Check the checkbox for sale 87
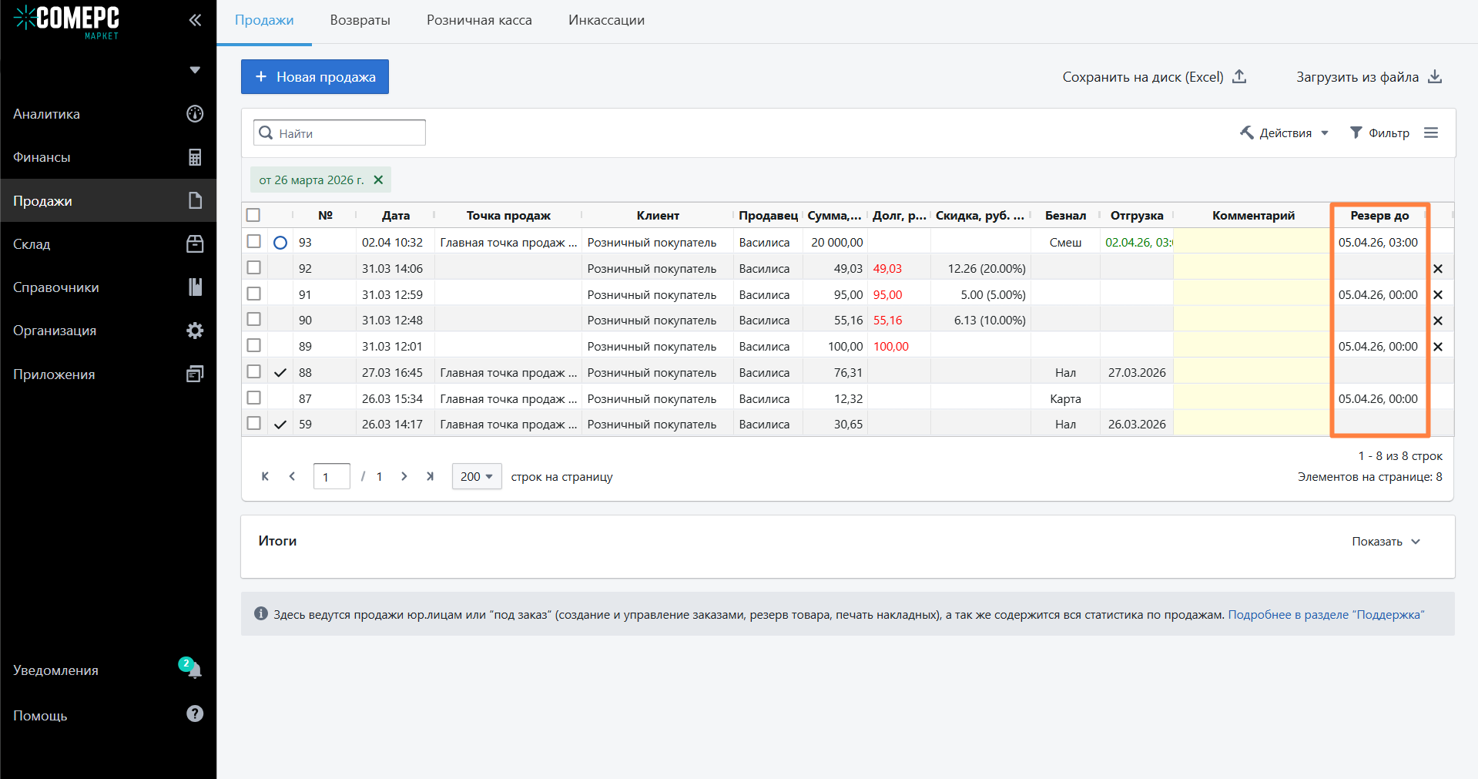 pyautogui.click(x=254, y=398)
